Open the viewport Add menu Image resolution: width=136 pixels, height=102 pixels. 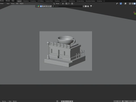click(17, 4)
